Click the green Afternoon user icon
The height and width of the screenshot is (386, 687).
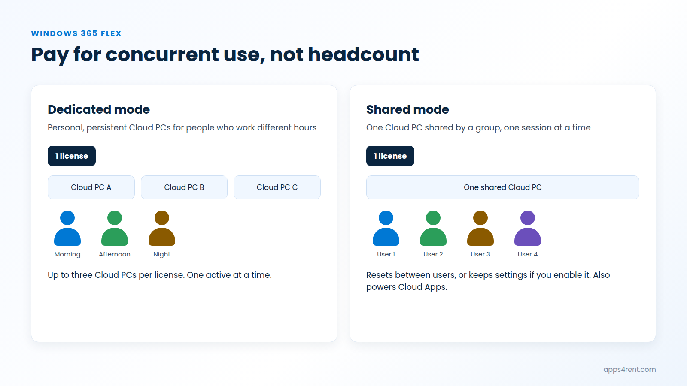(x=115, y=228)
